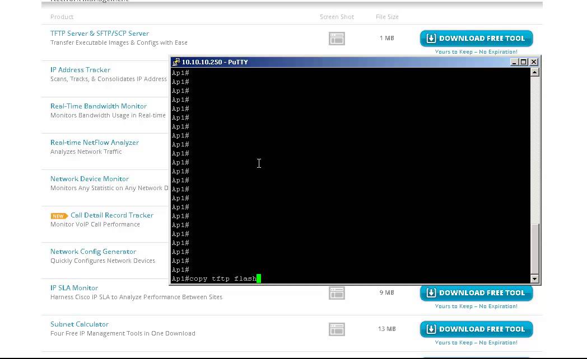The image size is (587, 359).
Task: Click 'Transfer Executable Images & Configs with Ease' text
Action: click(119, 42)
